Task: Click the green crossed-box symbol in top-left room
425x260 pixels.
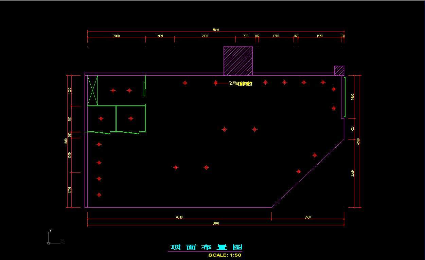Action: [x=93, y=90]
